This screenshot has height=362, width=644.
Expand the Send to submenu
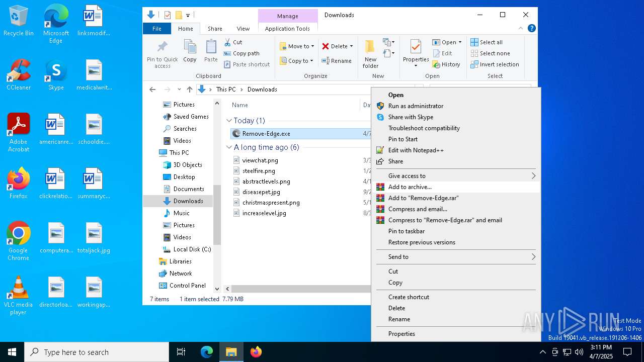(456, 257)
